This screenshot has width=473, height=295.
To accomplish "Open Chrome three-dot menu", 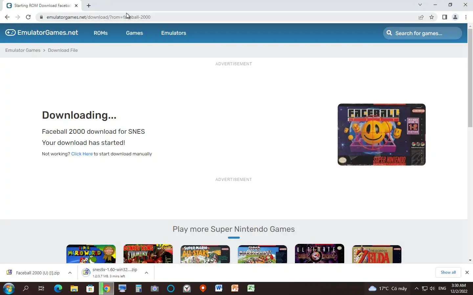I will tap(466, 17).
